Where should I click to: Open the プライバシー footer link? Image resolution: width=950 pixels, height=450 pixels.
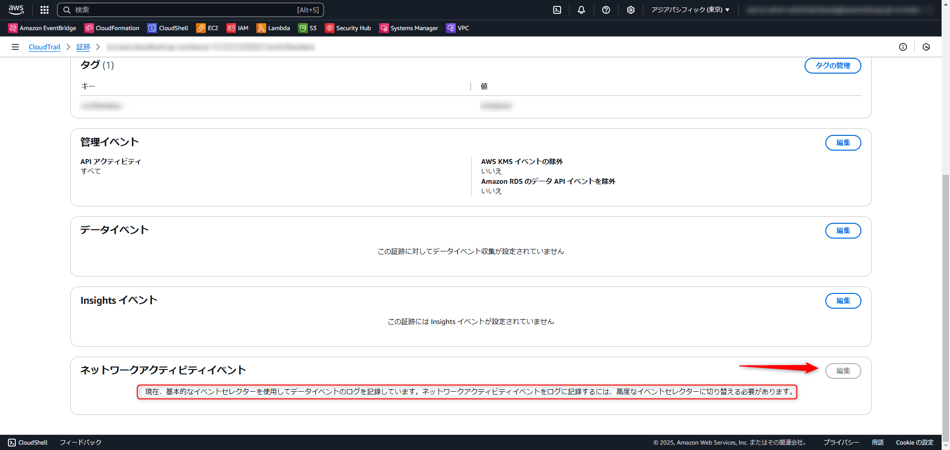click(841, 443)
